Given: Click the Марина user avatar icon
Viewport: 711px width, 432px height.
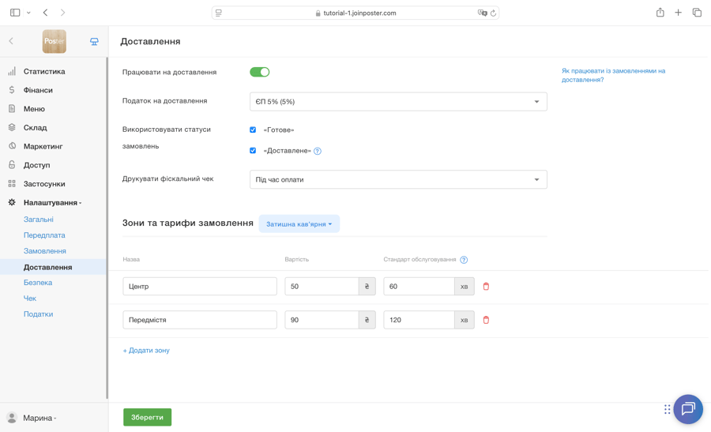Looking at the screenshot, I should tap(12, 418).
